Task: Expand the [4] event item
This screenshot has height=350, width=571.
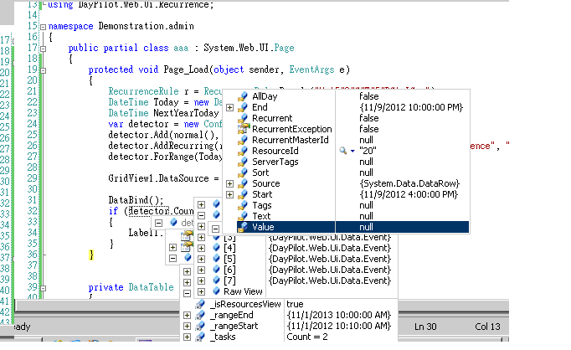Action: point(202,248)
